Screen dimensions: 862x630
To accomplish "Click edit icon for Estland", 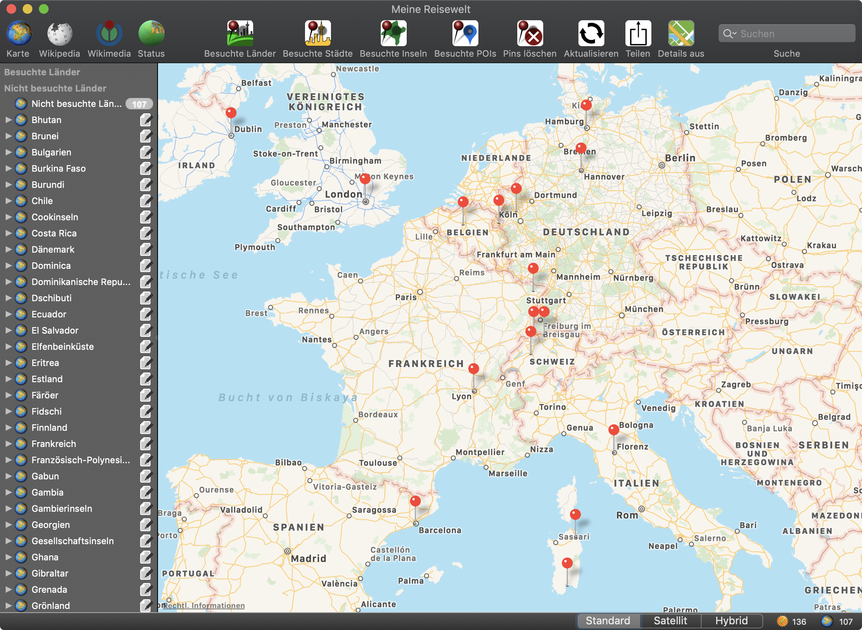I will [x=146, y=379].
